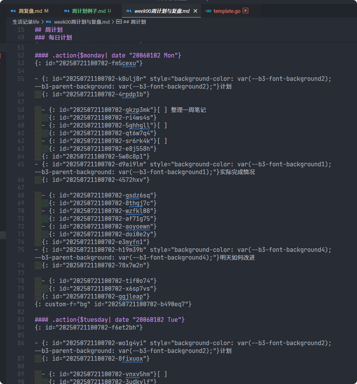
Task: Click line number 83 in the gutter
Action: [x=21, y=319]
